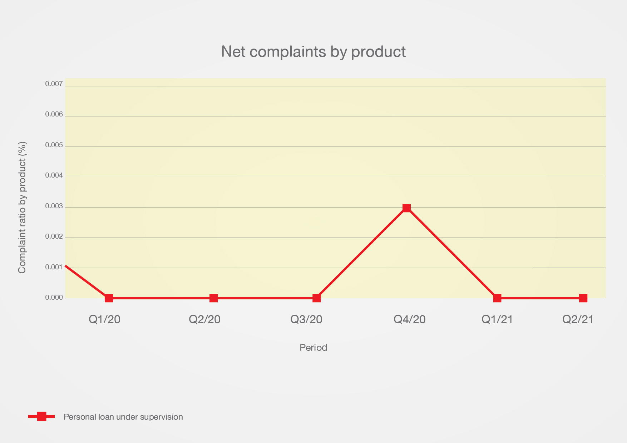The width and height of the screenshot is (627, 443).
Task: Click the Q4/20 peak data point marker
Action: tap(406, 208)
